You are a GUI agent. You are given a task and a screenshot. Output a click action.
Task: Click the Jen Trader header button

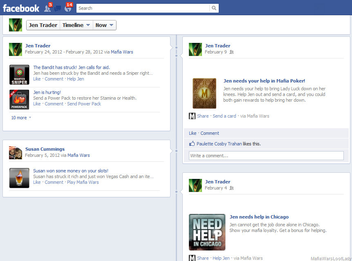tap(43, 25)
